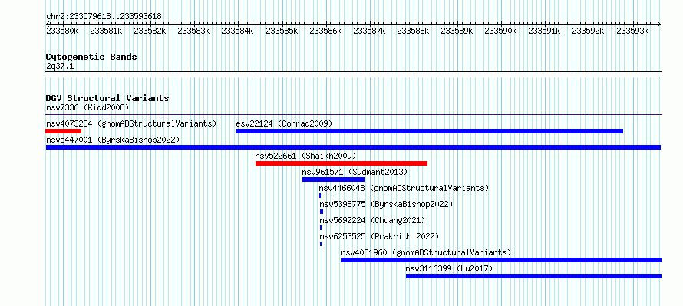Viewport: 683px width, 306px height.
Task: Select the red nsv4073284 variant bar
Action: click(63, 131)
